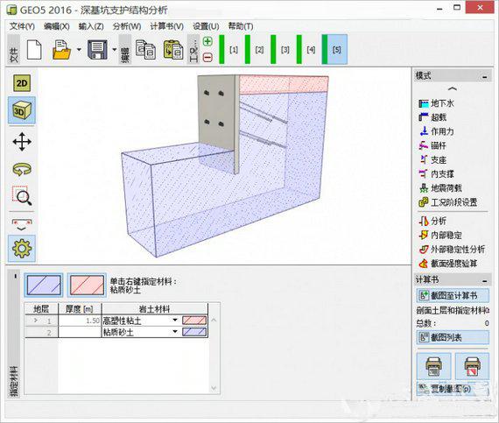499x423 pixels.
Task: Open the 设置(U) menu
Action: click(206, 26)
